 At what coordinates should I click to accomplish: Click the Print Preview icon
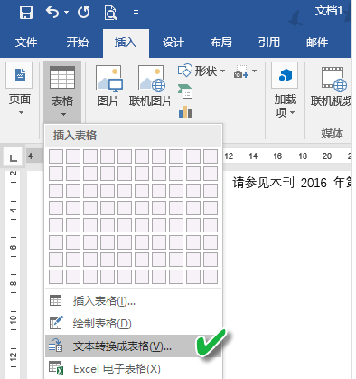click(x=110, y=13)
